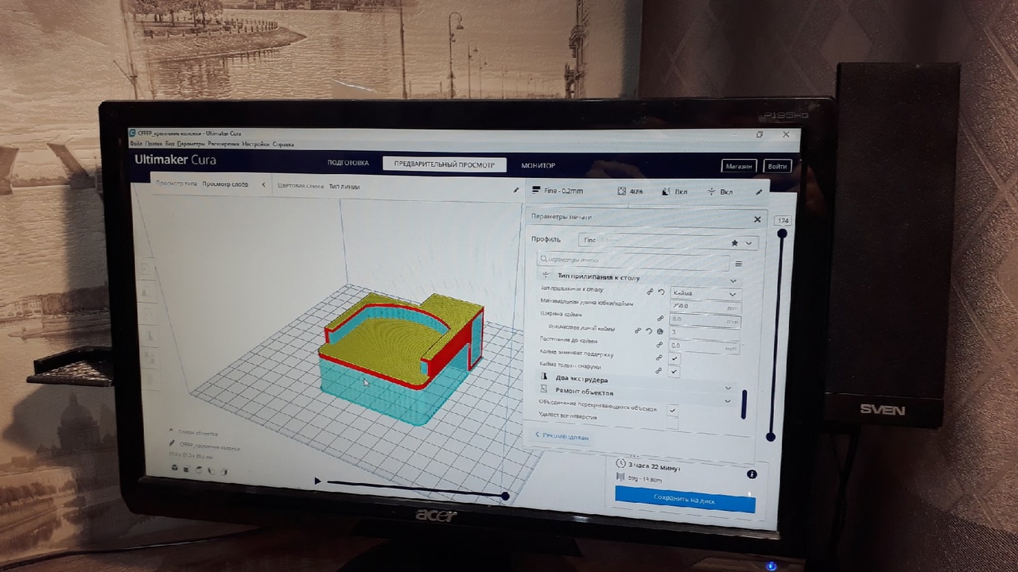The height and width of the screenshot is (572, 1018).
Task: Click the print settings panel scrollbar
Action: (744, 404)
